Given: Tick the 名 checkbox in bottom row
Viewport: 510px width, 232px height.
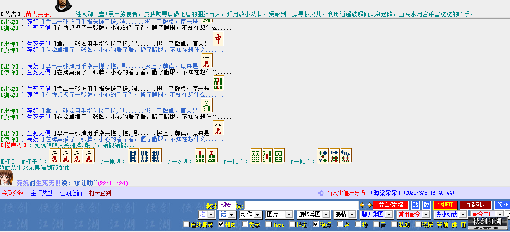Looking at the screenshot, I should [x=339, y=224].
